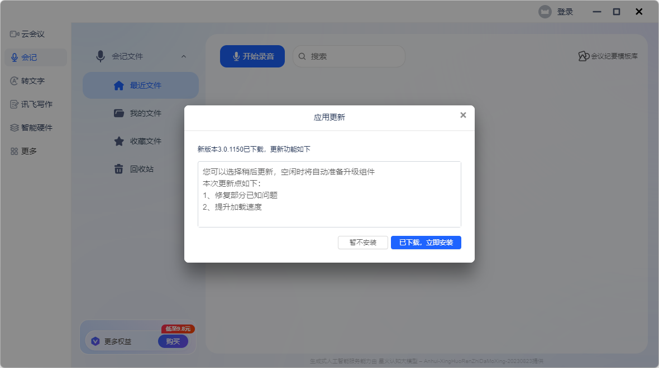
Task: Click the 会议纪要模板库 icon
Action: tap(584, 56)
